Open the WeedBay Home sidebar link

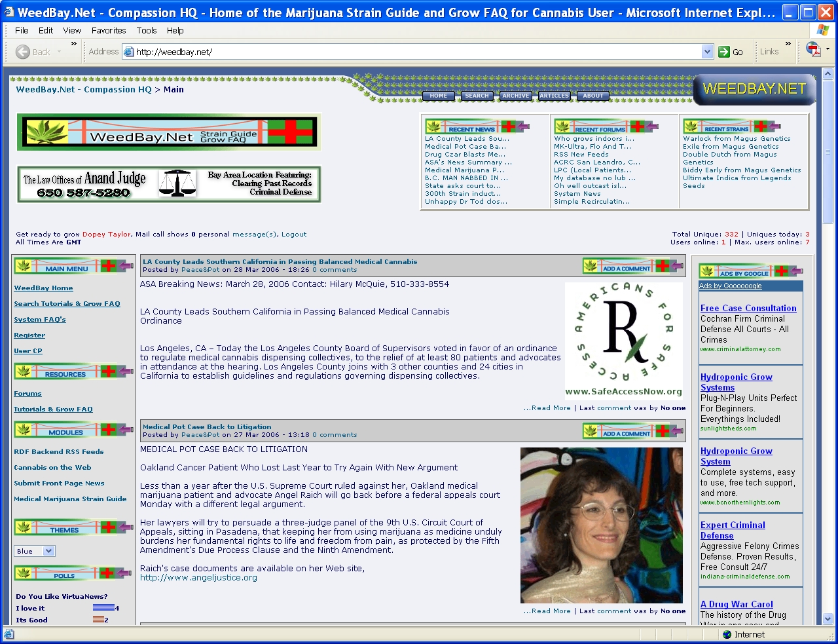tap(43, 288)
